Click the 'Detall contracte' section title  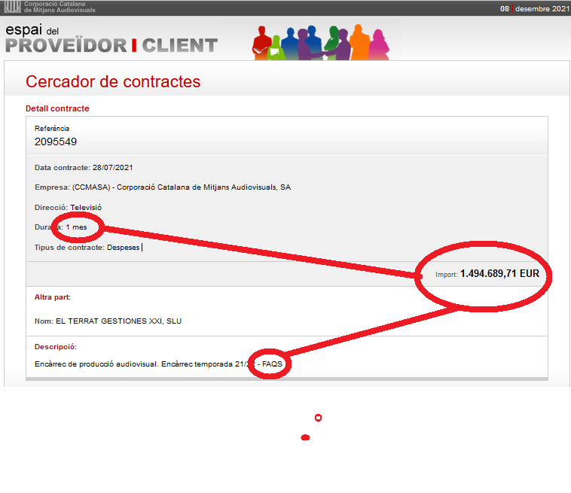pos(57,108)
